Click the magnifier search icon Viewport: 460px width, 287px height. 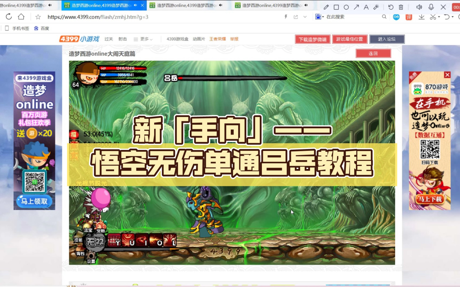click(x=384, y=17)
